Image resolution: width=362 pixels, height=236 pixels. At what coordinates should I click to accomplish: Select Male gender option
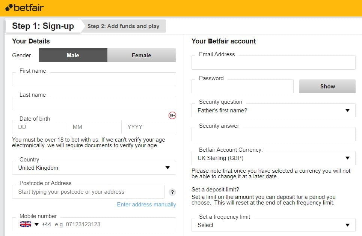[x=73, y=55]
